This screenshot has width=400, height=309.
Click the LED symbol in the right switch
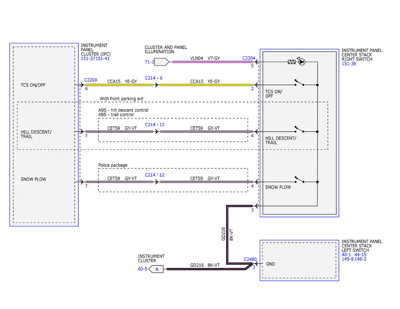(301, 62)
